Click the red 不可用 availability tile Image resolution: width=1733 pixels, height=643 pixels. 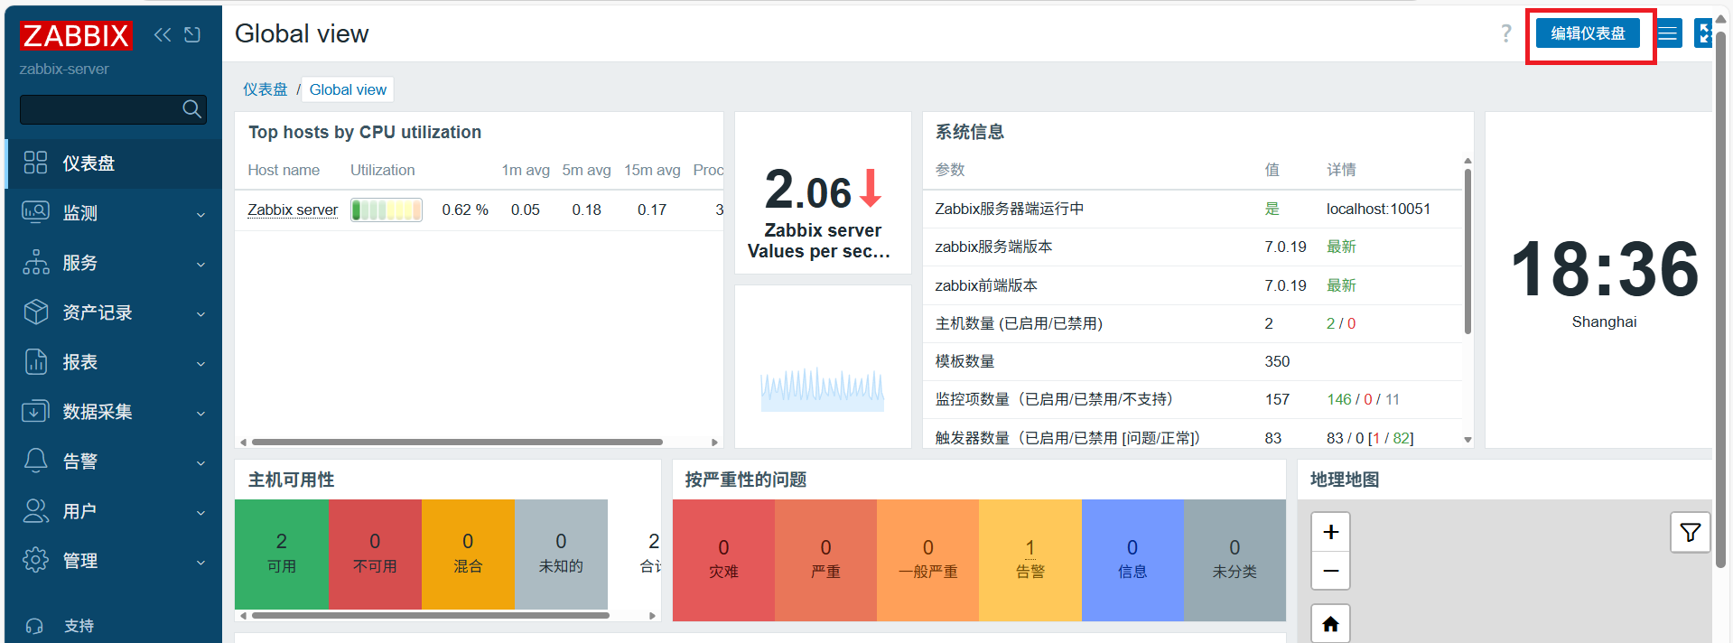pyautogui.click(x=375, y=554)
